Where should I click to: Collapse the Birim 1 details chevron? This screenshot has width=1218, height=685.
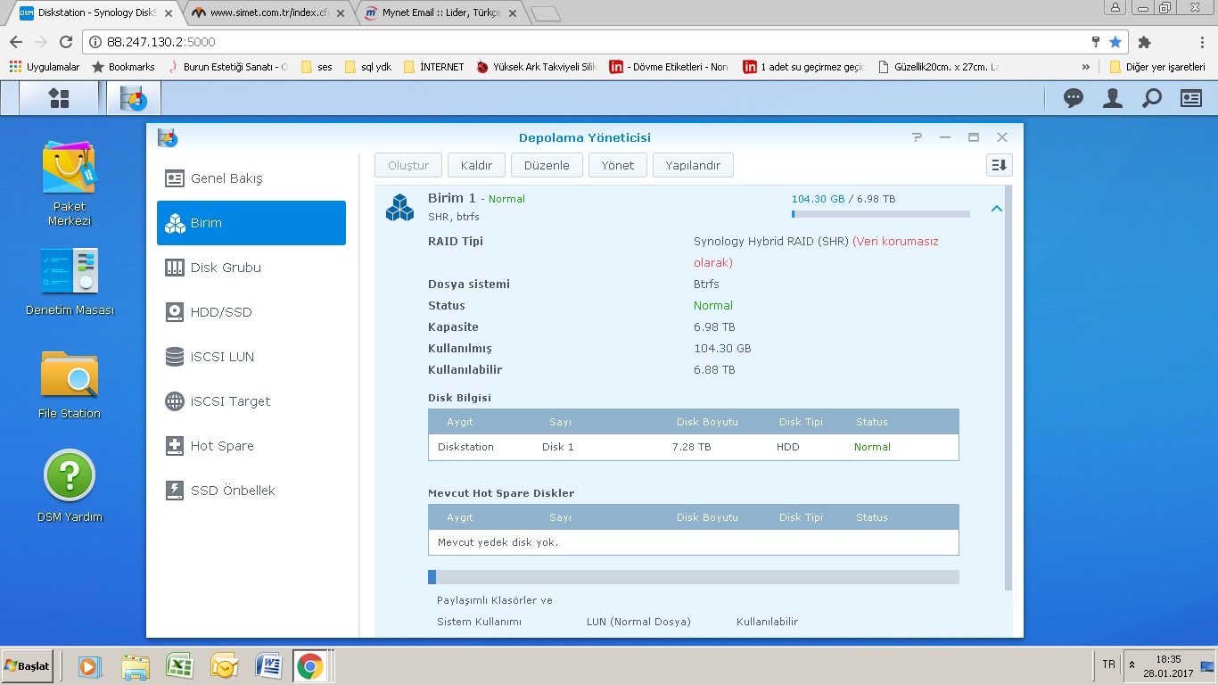point(997,209)
